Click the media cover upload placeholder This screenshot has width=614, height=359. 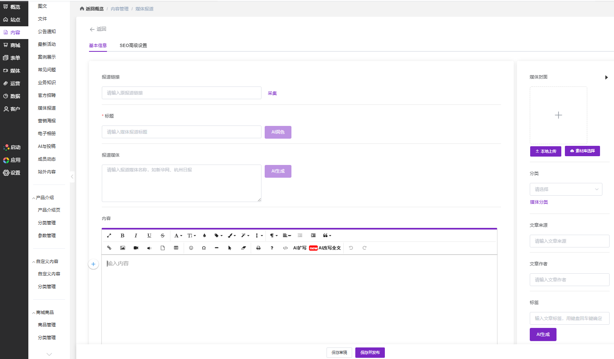pyautogui.click(x=559, y=115)
